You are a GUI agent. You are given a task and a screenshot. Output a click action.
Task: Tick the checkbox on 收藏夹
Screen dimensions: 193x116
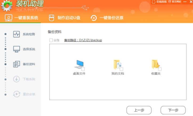click(x=160, y=69)
